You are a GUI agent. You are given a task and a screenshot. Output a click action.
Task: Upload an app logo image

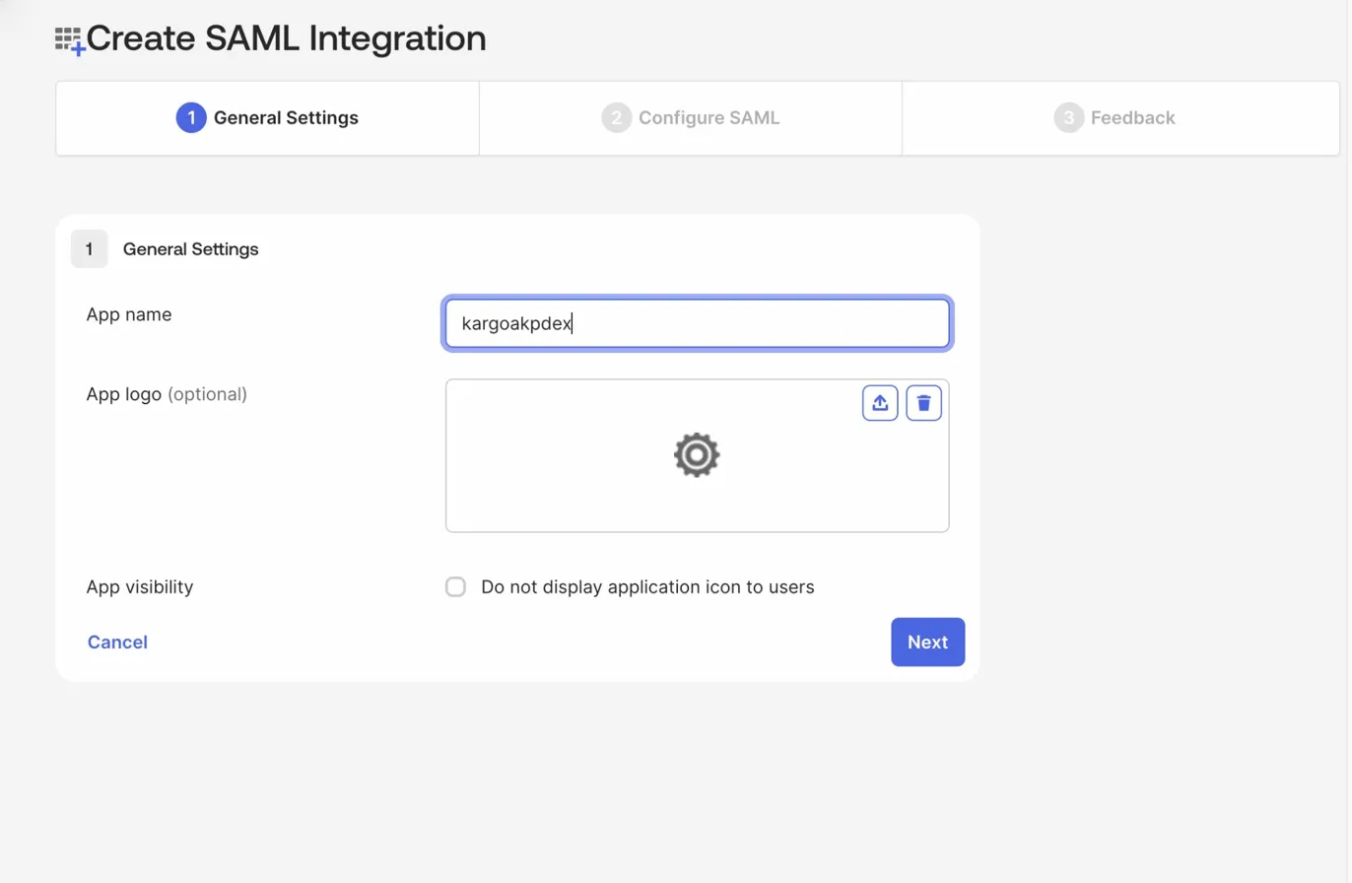coord(880,403)
